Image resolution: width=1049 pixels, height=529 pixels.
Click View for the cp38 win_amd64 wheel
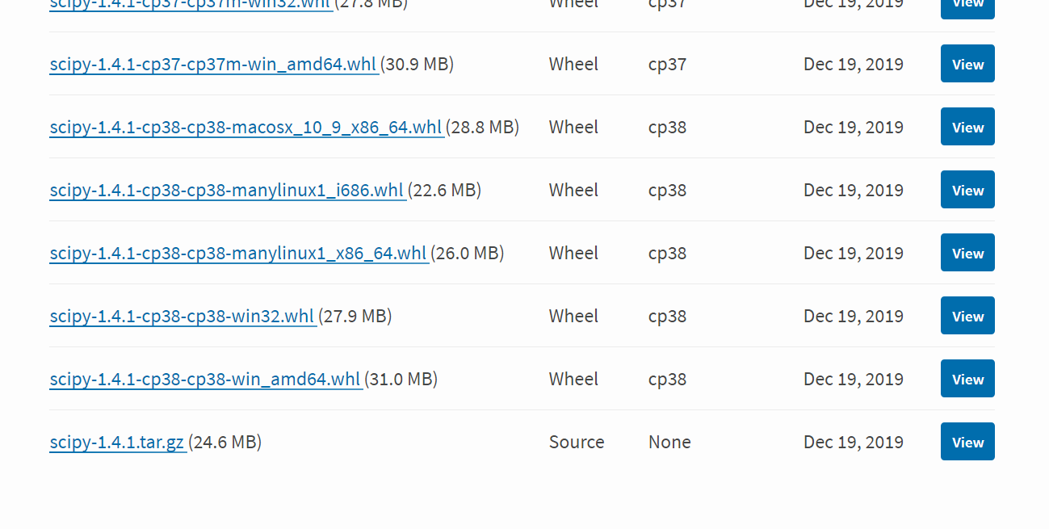(967, 379)
